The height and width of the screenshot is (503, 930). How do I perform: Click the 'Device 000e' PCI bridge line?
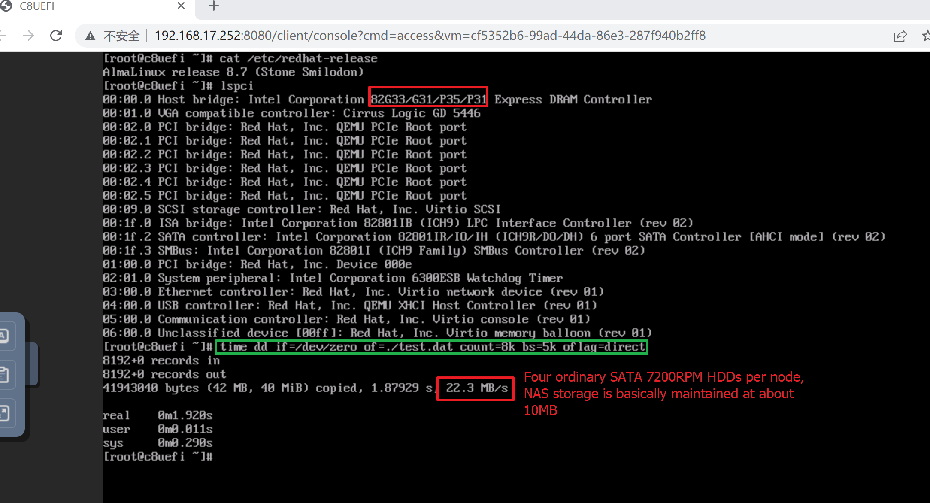(x=257, y=264)
